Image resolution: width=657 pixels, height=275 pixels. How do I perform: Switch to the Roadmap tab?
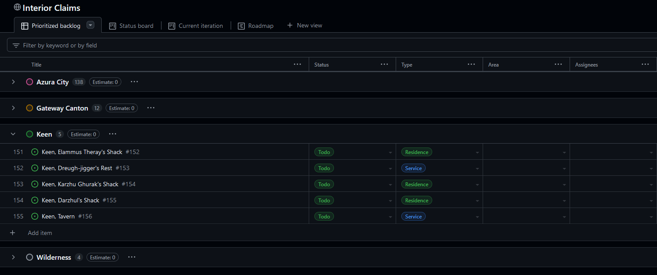tap(256, 26)
